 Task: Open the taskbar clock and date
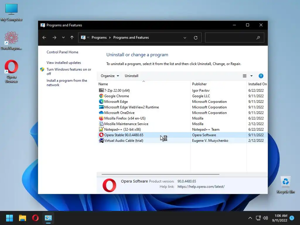280,218
